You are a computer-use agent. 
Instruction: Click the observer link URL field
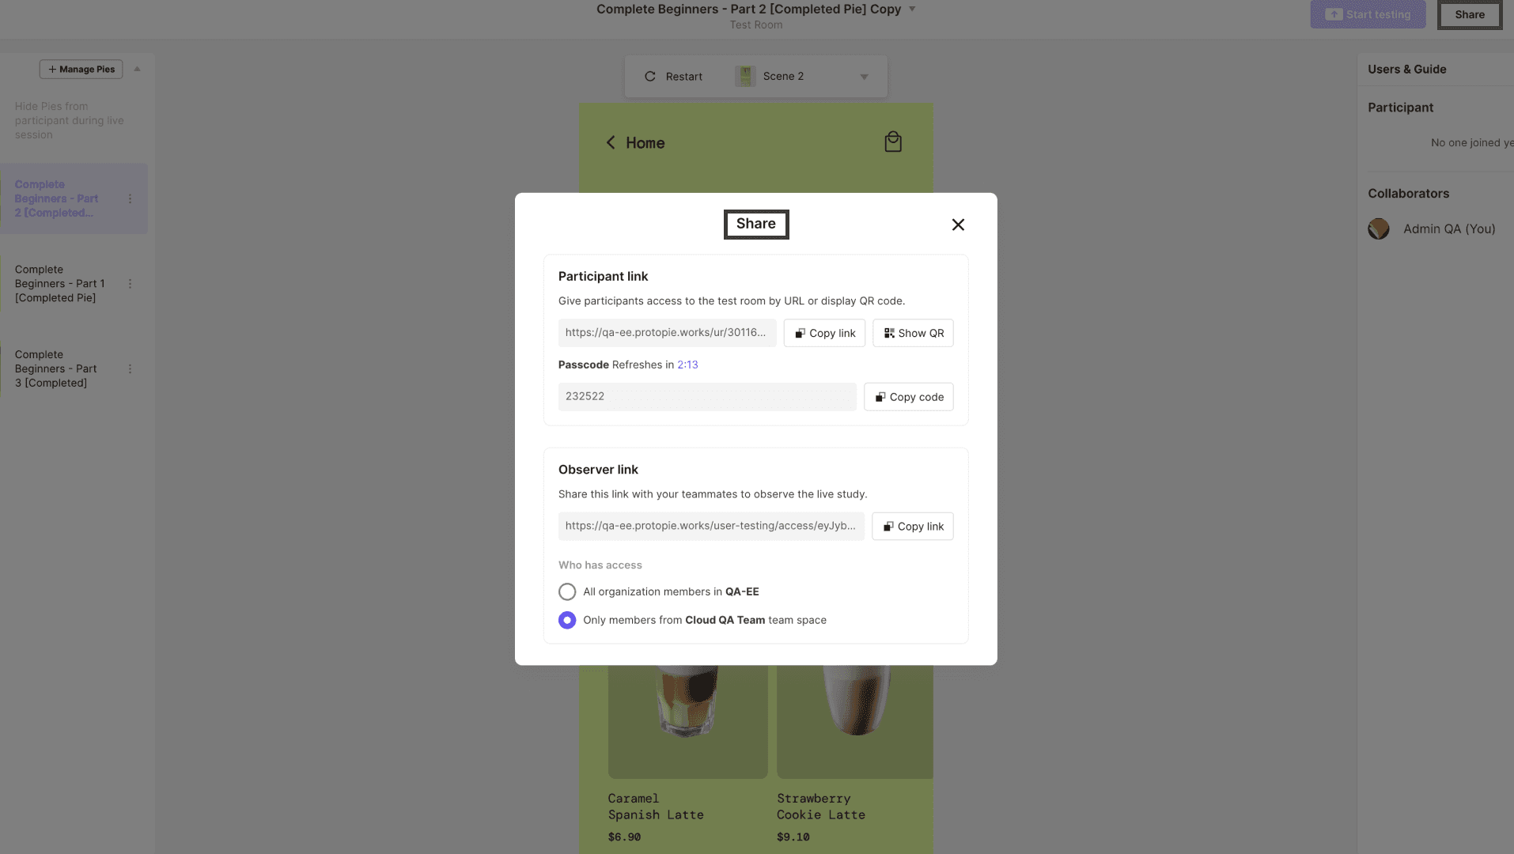[711, 527]
